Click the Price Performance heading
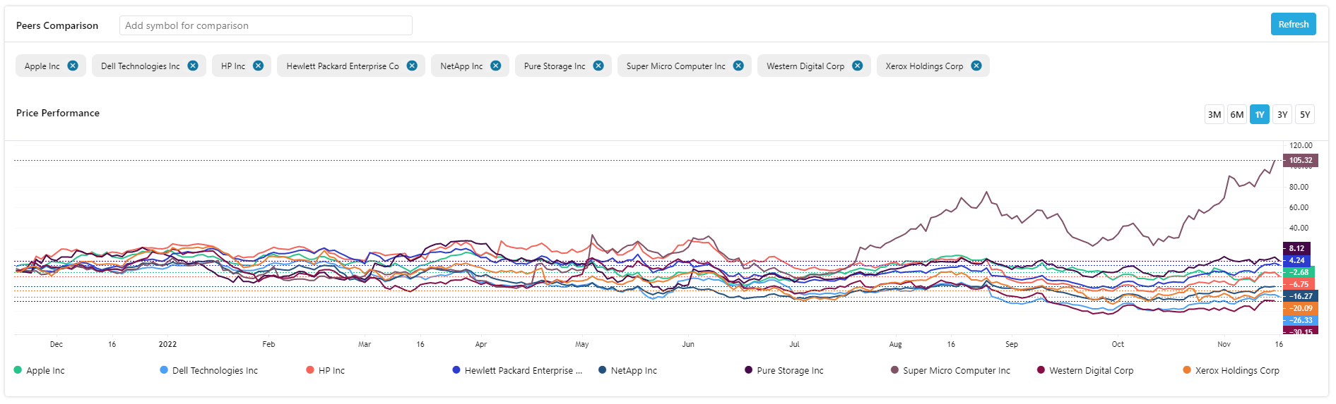 click(58, 113)
